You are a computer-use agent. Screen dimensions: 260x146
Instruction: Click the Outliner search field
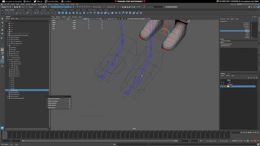[28, 21]
